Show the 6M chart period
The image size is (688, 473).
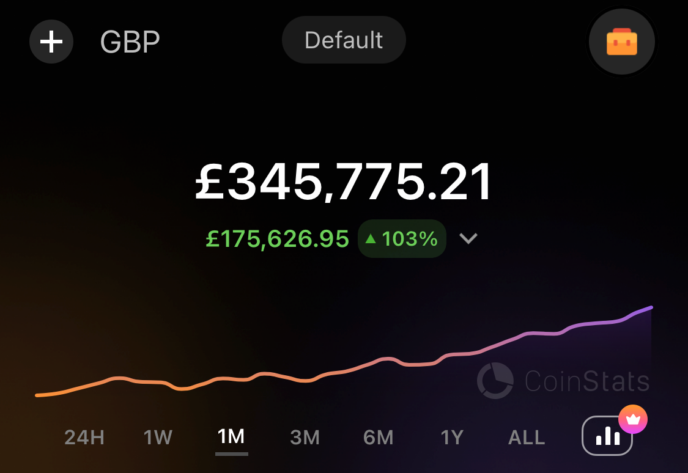click(378, 437)
